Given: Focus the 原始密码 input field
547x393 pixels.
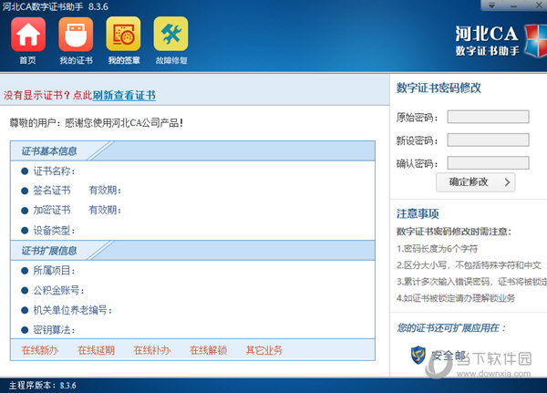Looking at the screenshot, I should 488,117.
